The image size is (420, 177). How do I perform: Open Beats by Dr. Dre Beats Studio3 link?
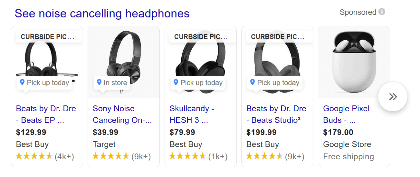tap(276, 114)
